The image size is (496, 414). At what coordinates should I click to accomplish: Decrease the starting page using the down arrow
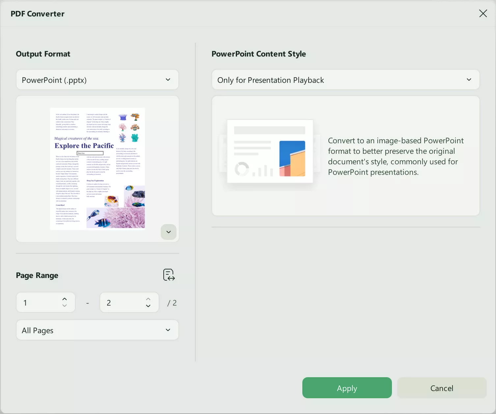tap(65, 306)
